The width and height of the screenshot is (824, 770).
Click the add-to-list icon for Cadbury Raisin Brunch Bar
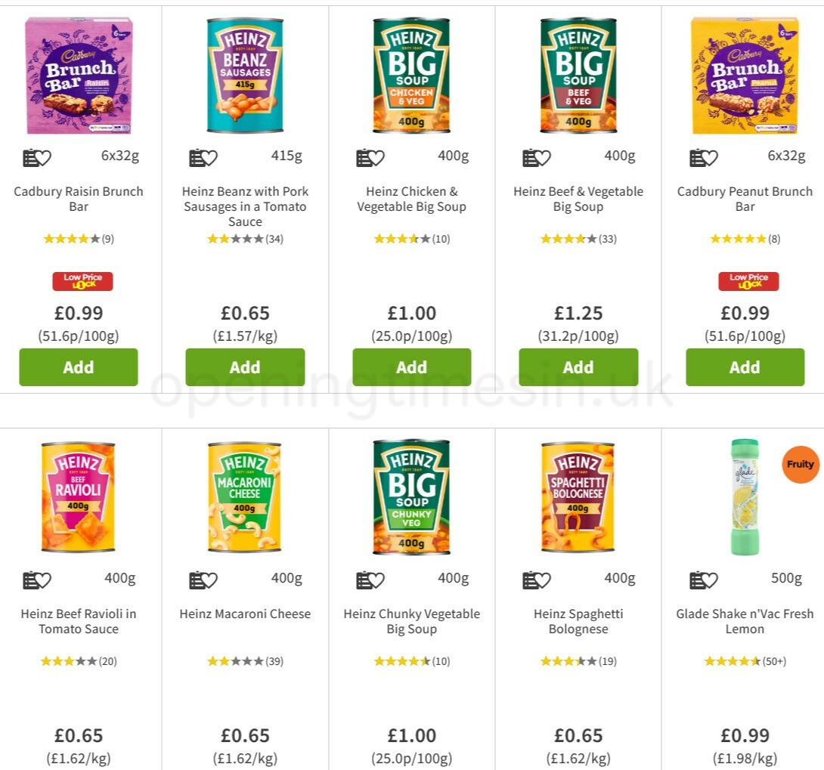[x=36, y=157]
